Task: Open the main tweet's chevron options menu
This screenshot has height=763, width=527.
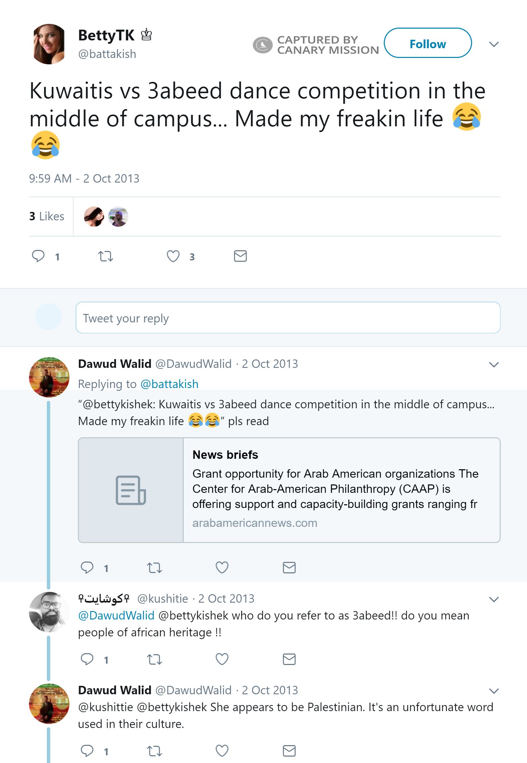Action: coord(494,44)
